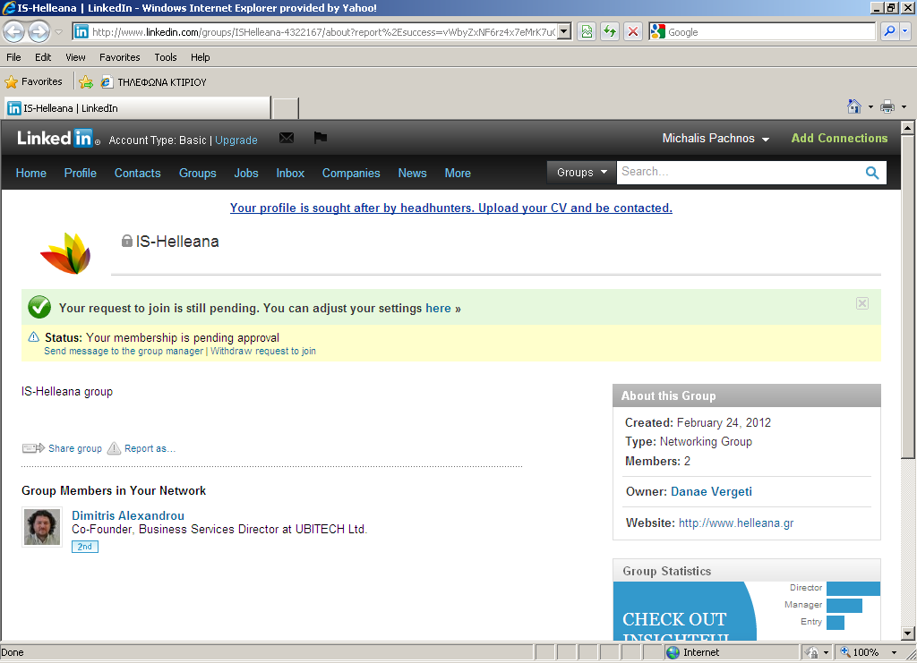Open the More nav item

point(458,173)
